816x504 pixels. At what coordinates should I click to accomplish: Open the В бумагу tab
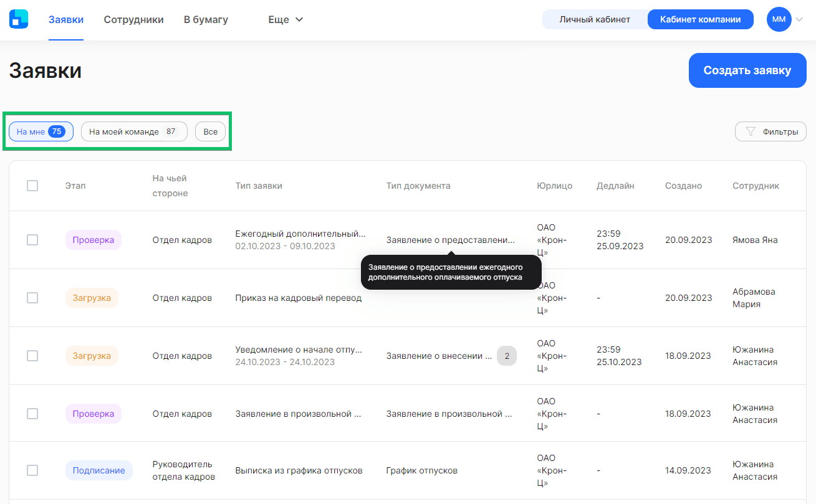coord(206,20)
